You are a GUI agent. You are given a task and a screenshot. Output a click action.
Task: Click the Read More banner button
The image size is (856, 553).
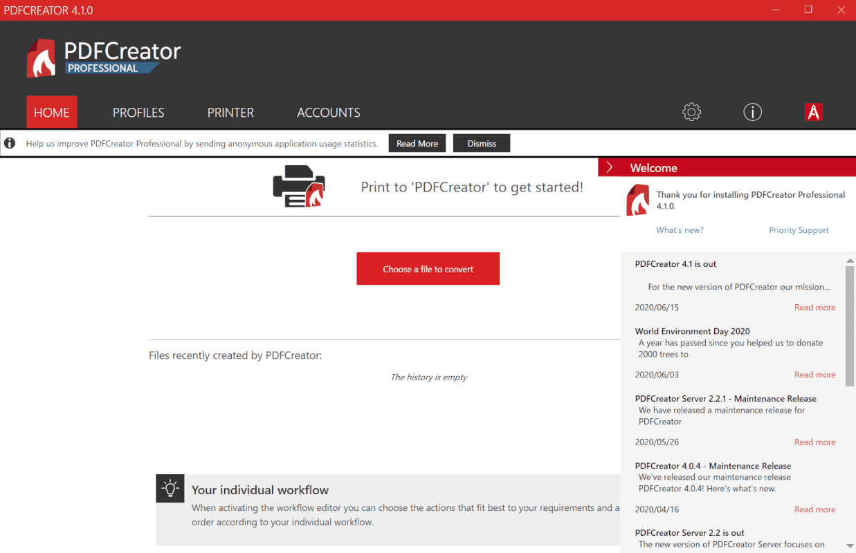(417, 143)
